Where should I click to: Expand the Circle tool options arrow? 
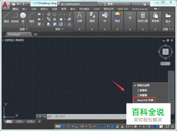[23, 24]
